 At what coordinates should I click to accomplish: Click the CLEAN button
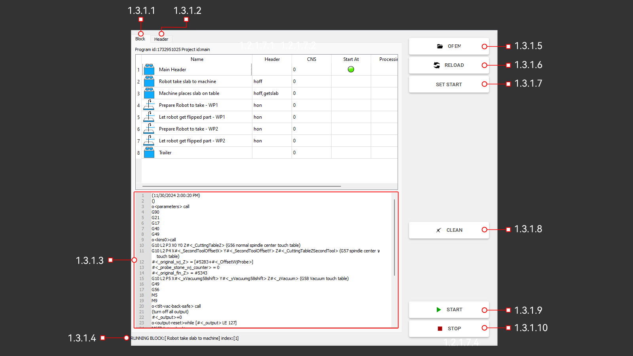pos(449,230)
